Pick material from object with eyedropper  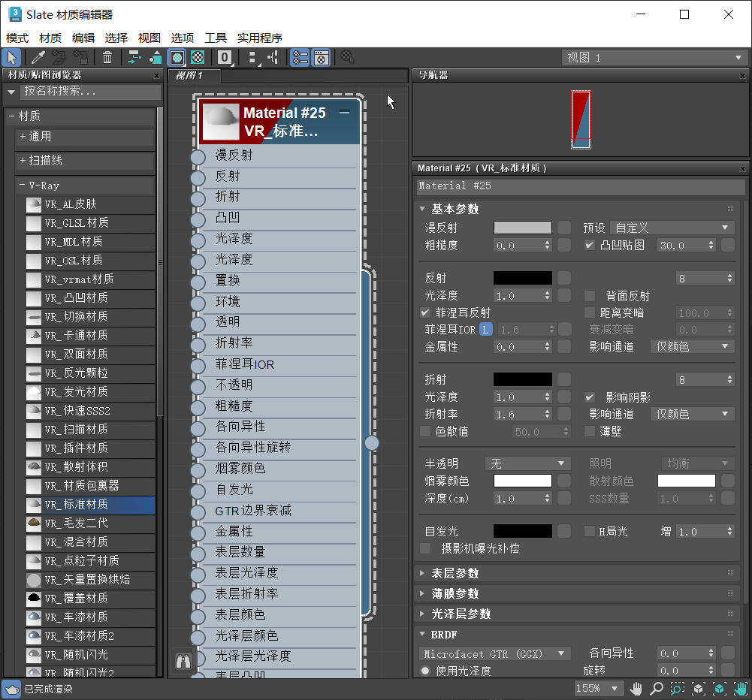coord(38,58)
